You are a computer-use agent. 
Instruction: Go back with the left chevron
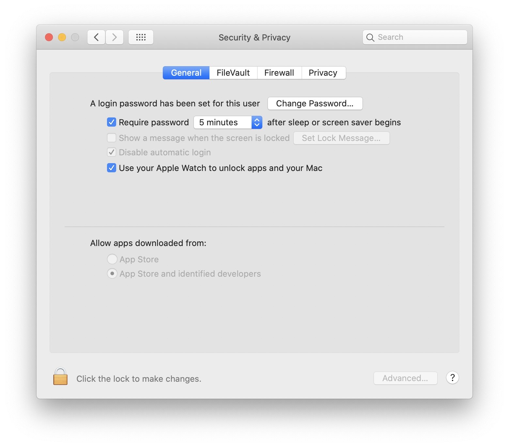tap(96, 37)
